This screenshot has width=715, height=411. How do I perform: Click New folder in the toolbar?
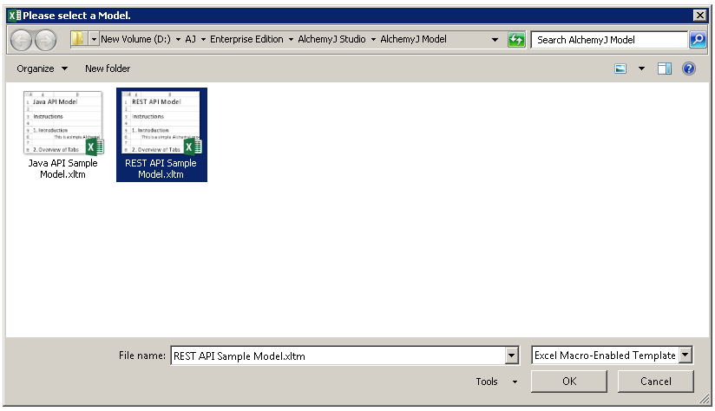point(108,68)
